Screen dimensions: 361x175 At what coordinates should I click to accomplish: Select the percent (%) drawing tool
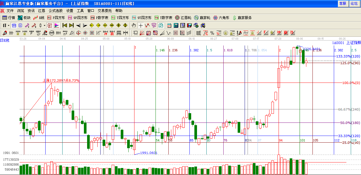click(x=212, y=33)
